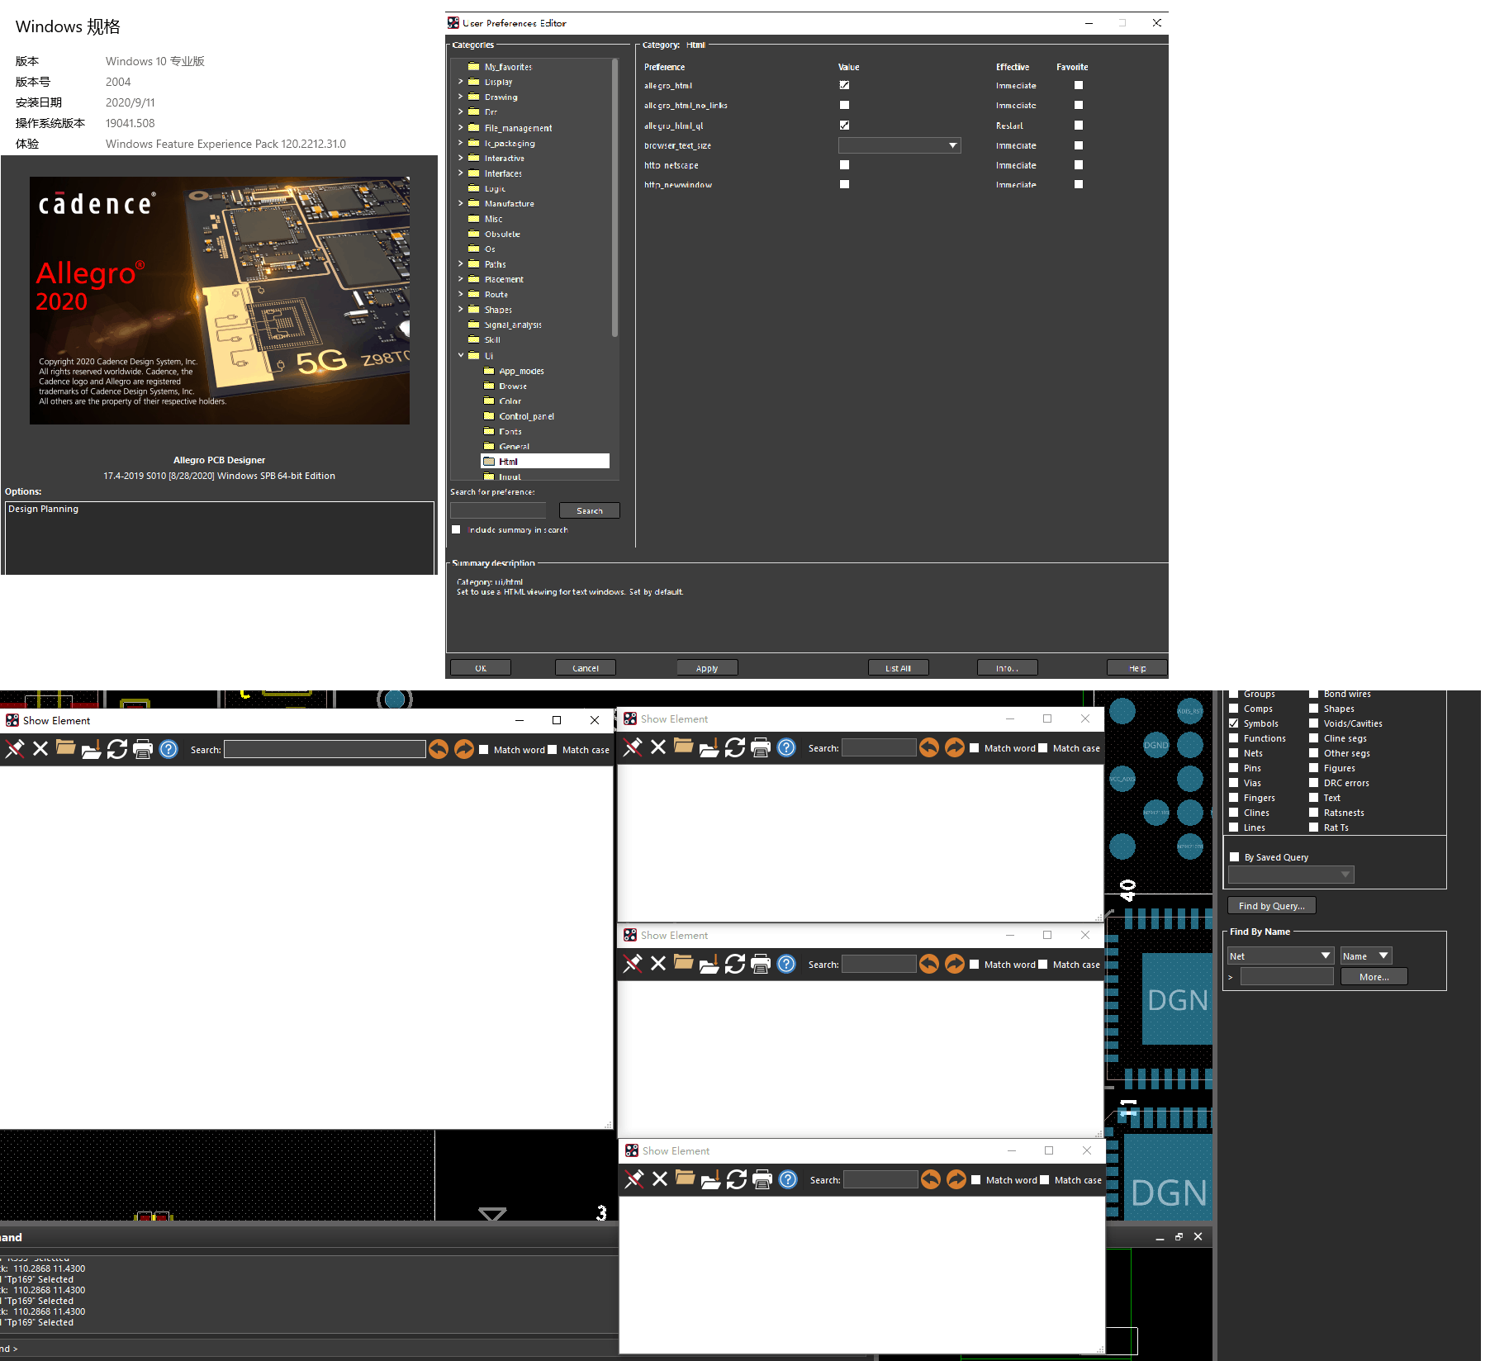Expand the File_management category
The image size is (1490, 1361).
pyautogui.click(x=461, y=128)
